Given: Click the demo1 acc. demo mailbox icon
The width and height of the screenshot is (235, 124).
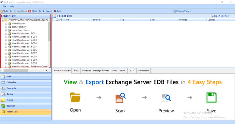Looking at the screenshot, I should click(x=10, y=30).
